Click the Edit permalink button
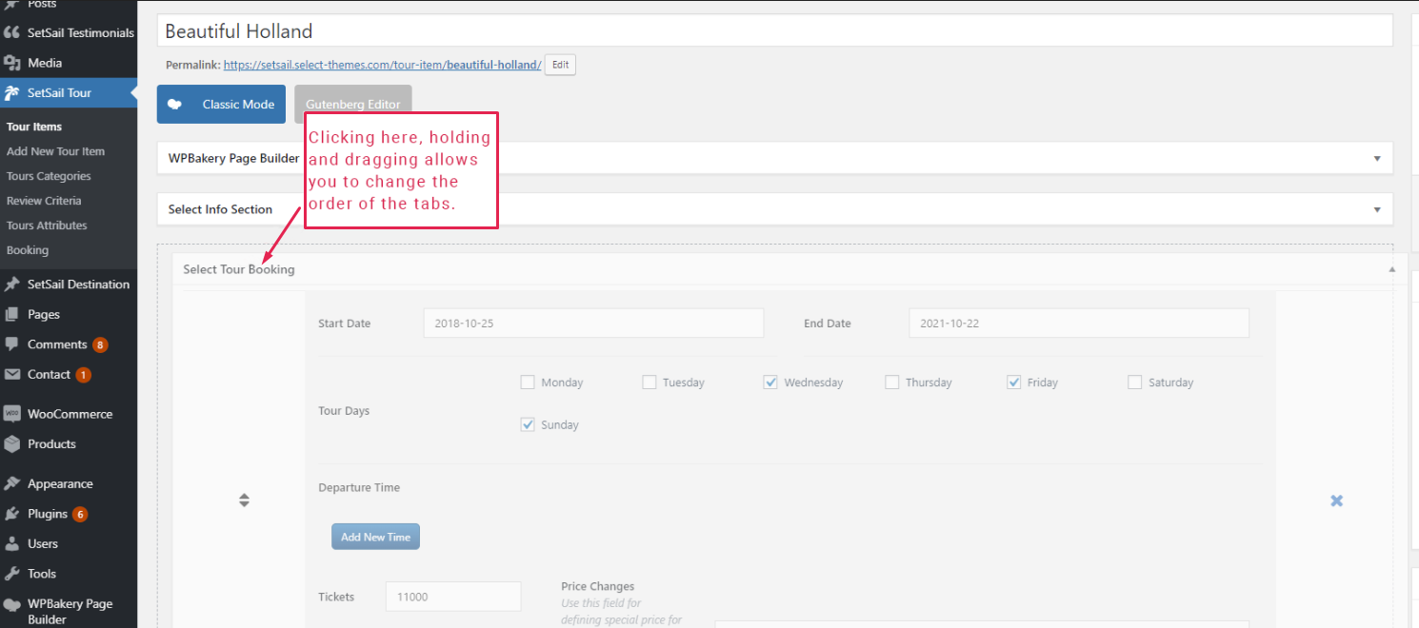The height and width of the screenshot is (628, 1419). click(560, 65)
